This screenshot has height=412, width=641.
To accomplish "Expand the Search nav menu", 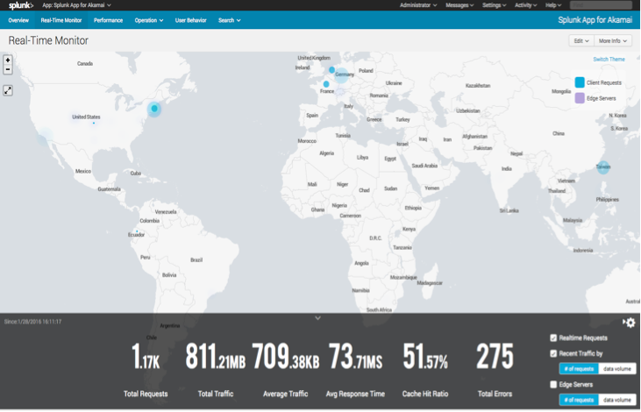I will pos(229,20).
